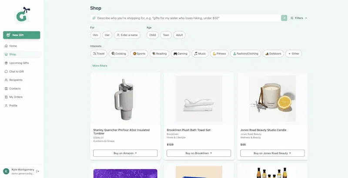Viewport: 348px width, 178px height.
Task: Open the Jones Road candle image
Action: tap(272, 99)
